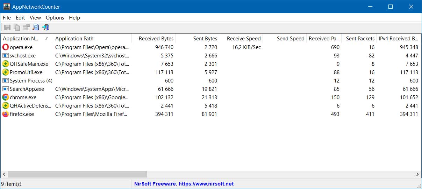Sort by Sent Packets column header
The height and width of the screenshot is (189, 422).
pyautogui.click(x=359, y=39)
